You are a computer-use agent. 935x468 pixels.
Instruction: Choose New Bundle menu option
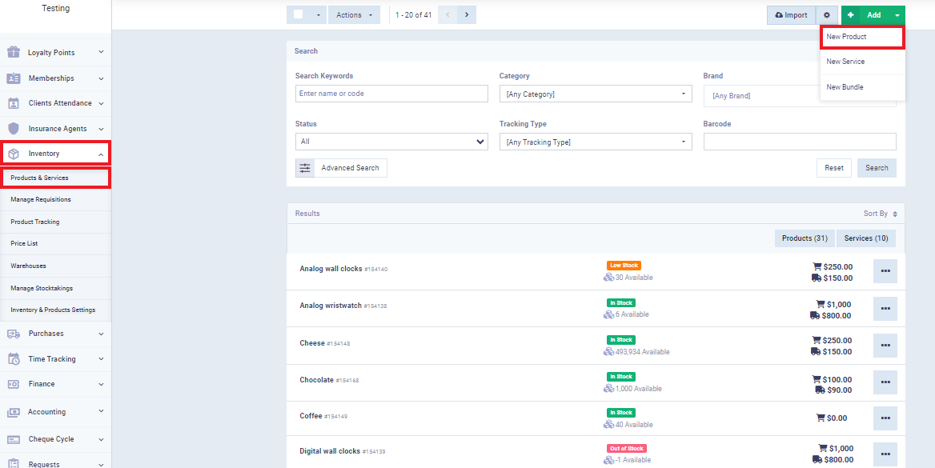845,87
